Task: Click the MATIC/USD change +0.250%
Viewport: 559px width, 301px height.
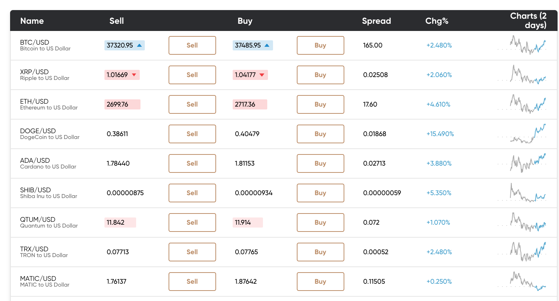Action: 439,282
